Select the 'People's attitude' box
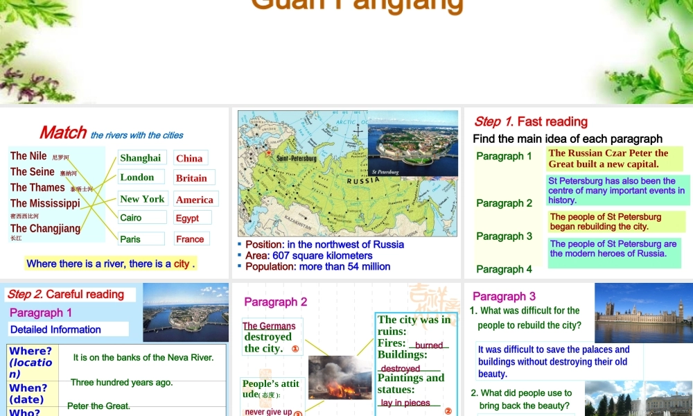This screenshot has height=416, width=693. click(x=272, y=397)
